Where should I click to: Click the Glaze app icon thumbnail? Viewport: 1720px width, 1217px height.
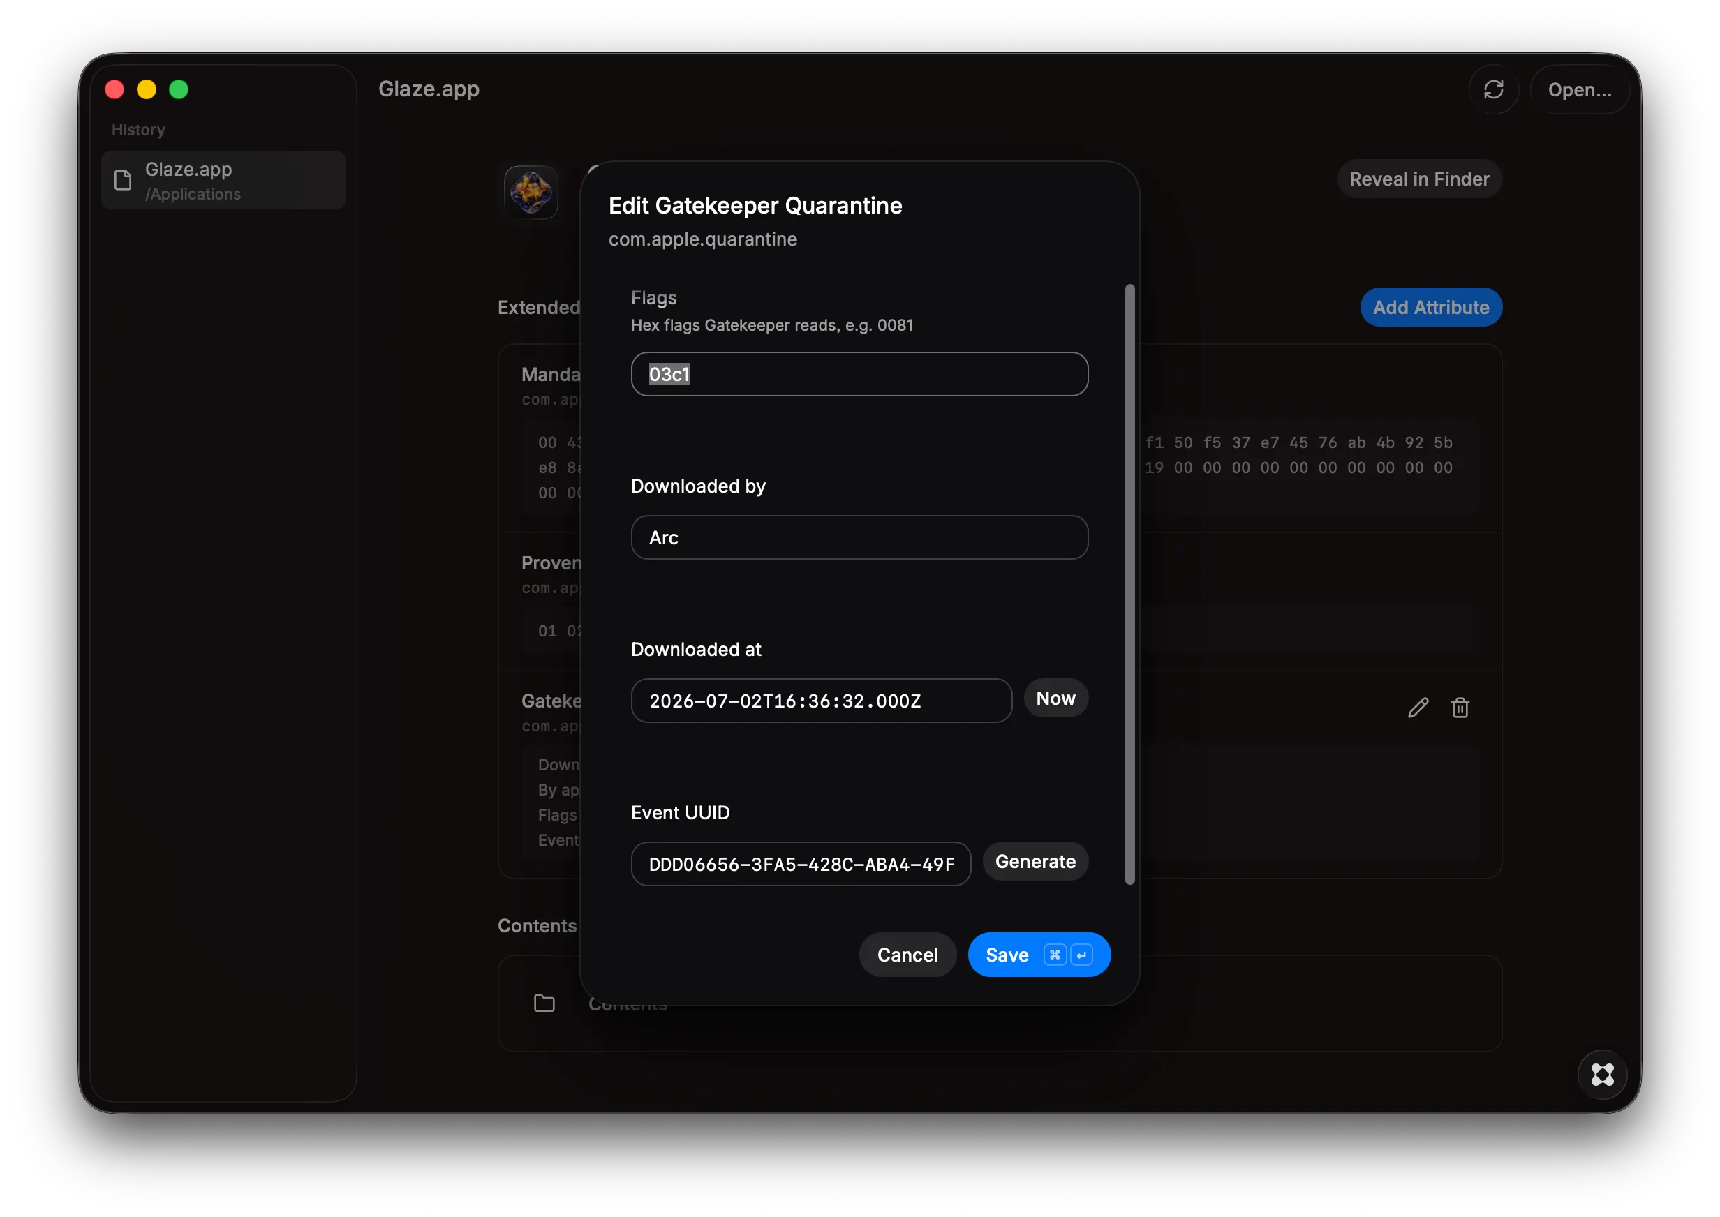coord(531,193)
